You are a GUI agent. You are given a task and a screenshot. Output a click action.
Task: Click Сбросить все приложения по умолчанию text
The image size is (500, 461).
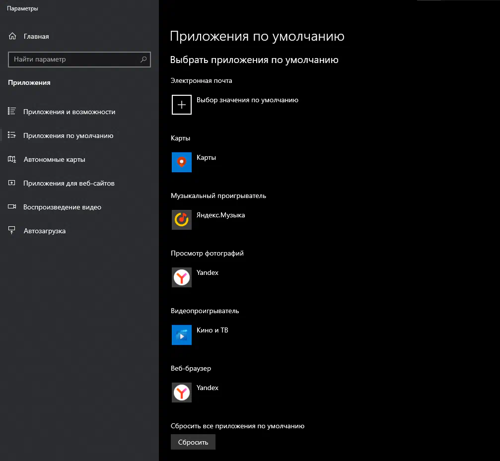tap(237, 426)
